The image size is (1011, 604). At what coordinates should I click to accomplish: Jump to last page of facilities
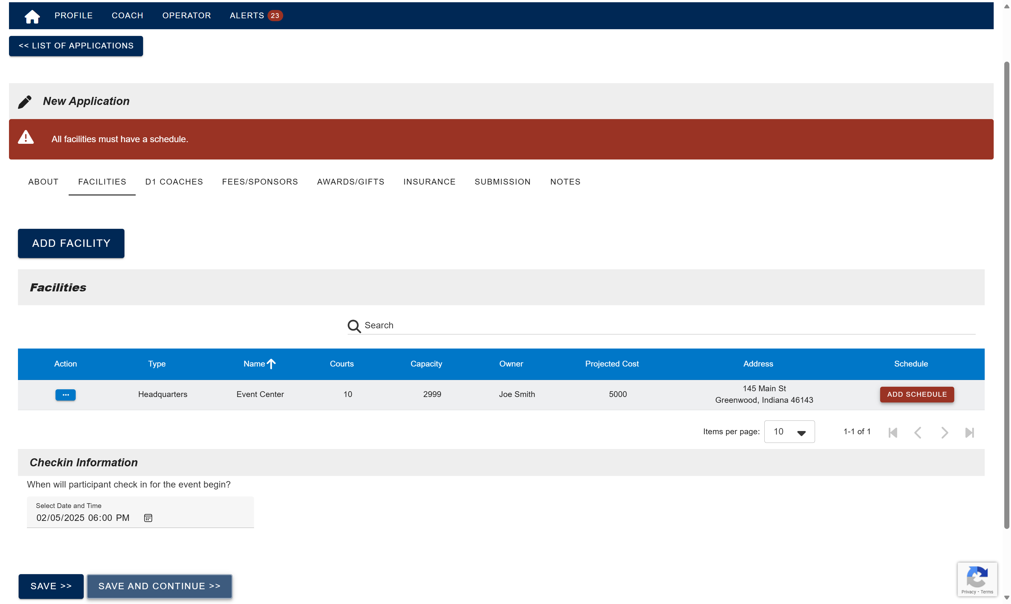coord(970,433)
